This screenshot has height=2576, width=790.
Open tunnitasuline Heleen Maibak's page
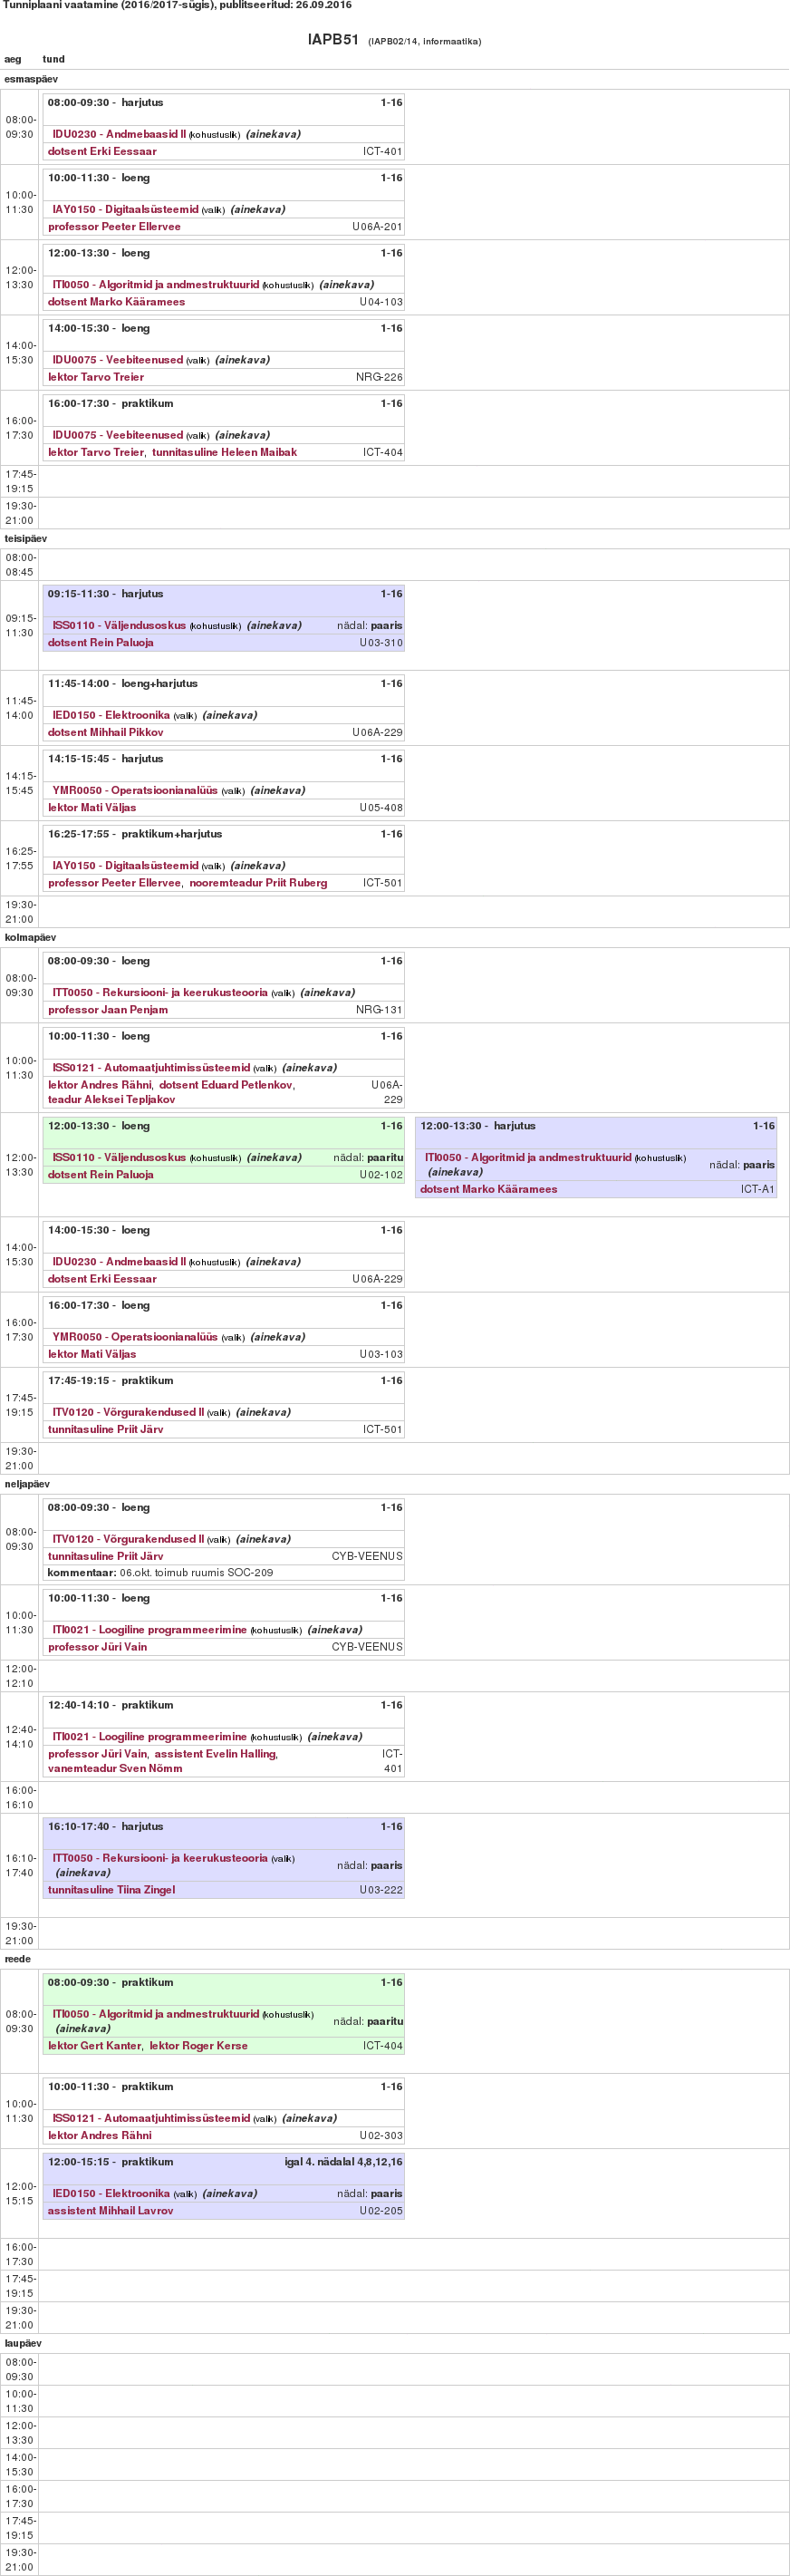224,452
